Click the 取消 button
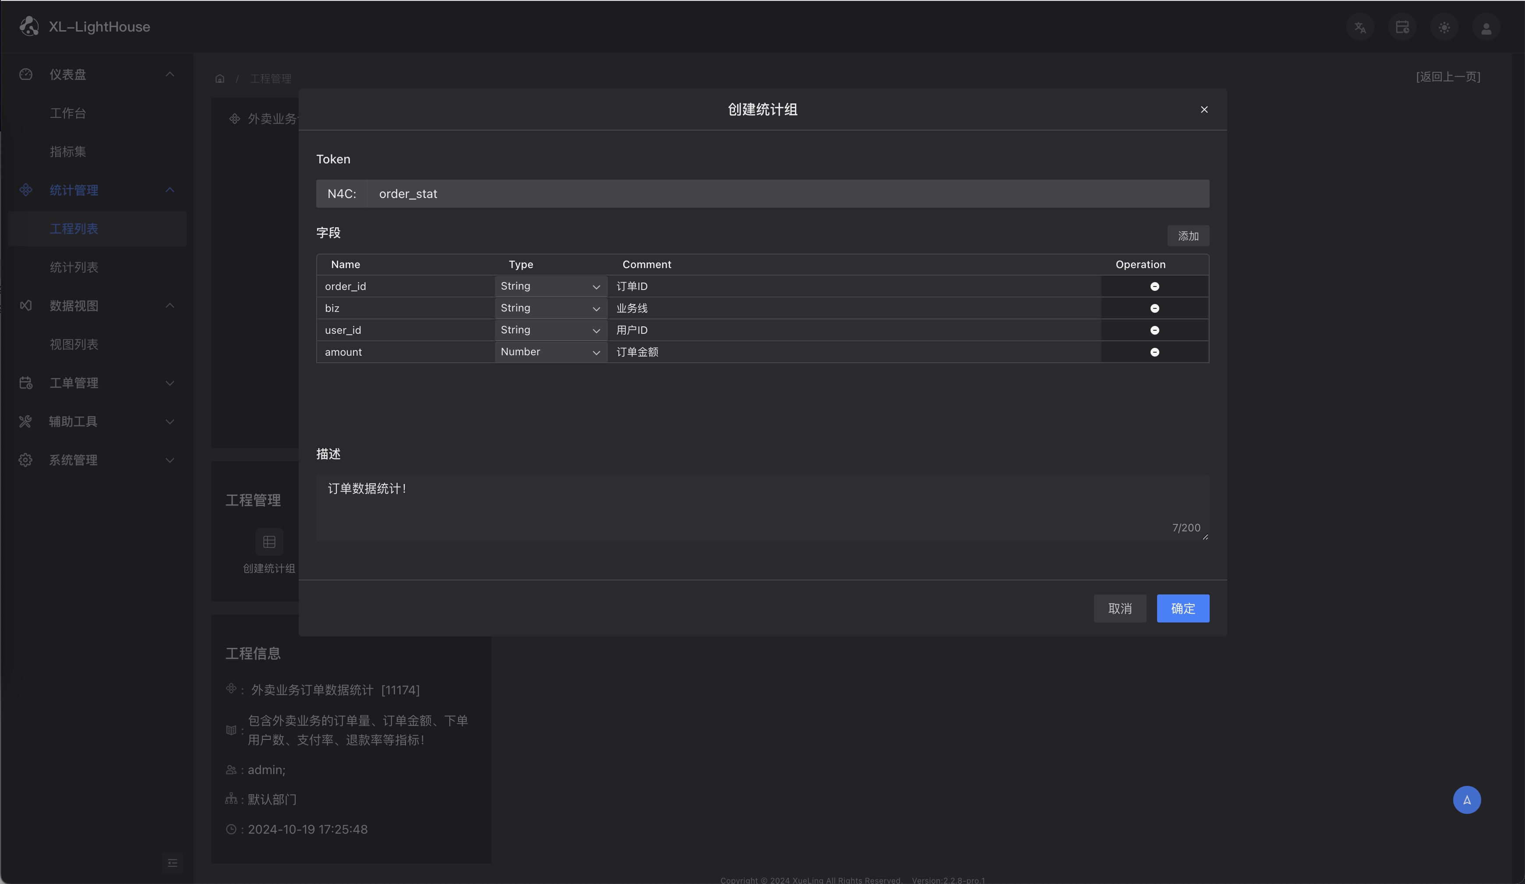The width and height of the screenshot is (1525, 884). 1119,608
